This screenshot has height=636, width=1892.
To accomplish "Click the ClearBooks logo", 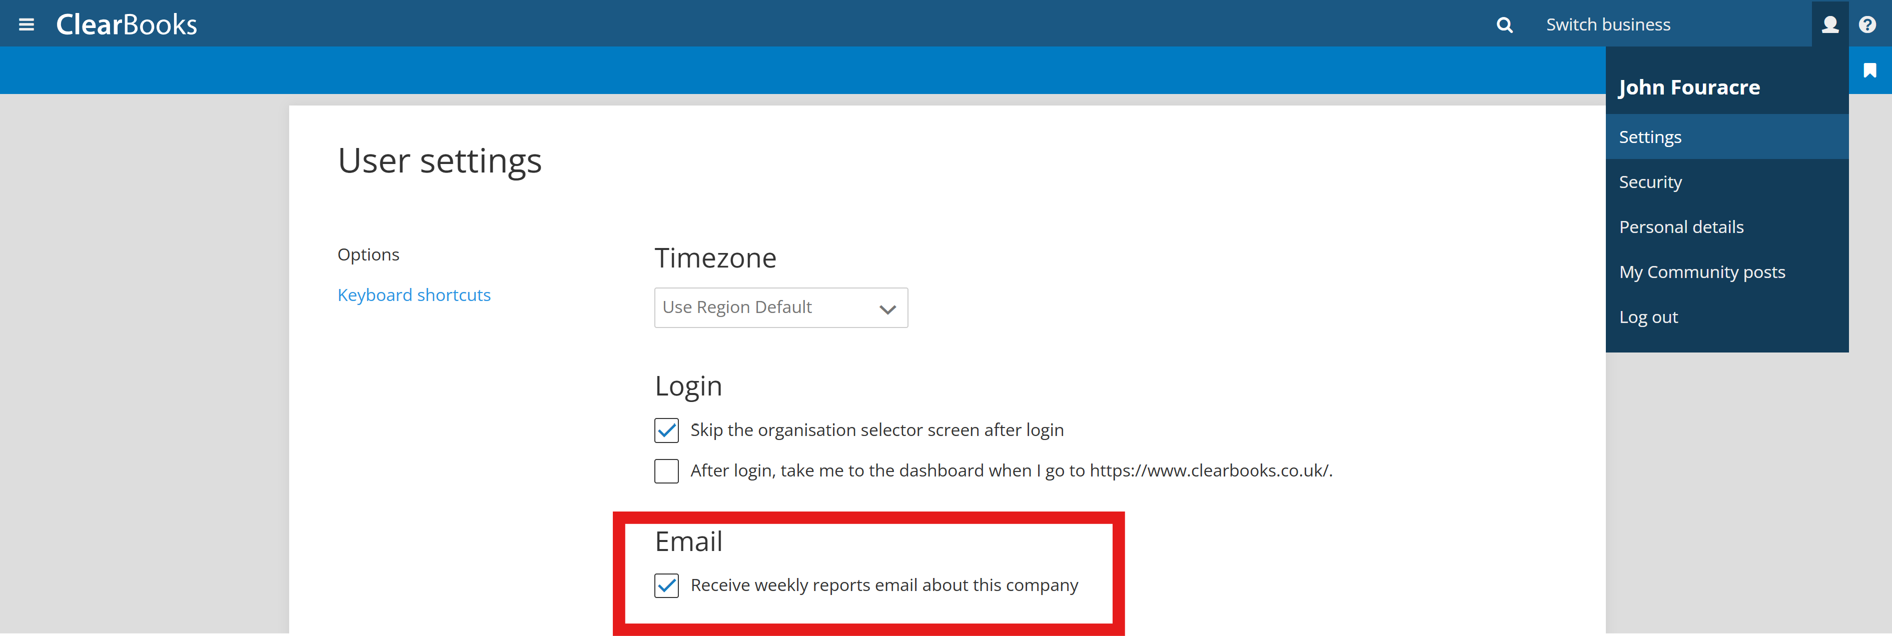I will point(127,24).
